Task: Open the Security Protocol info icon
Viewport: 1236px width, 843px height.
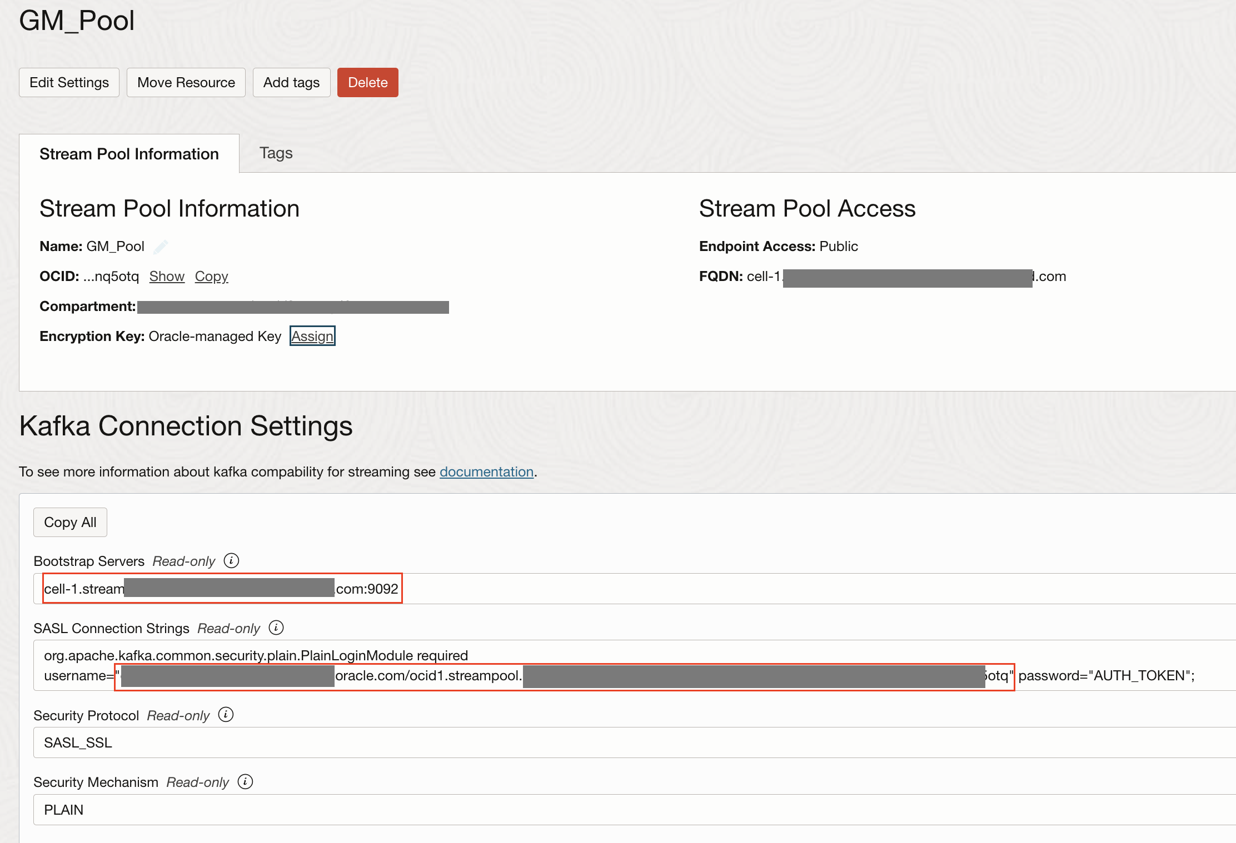Action: (226, 715)
